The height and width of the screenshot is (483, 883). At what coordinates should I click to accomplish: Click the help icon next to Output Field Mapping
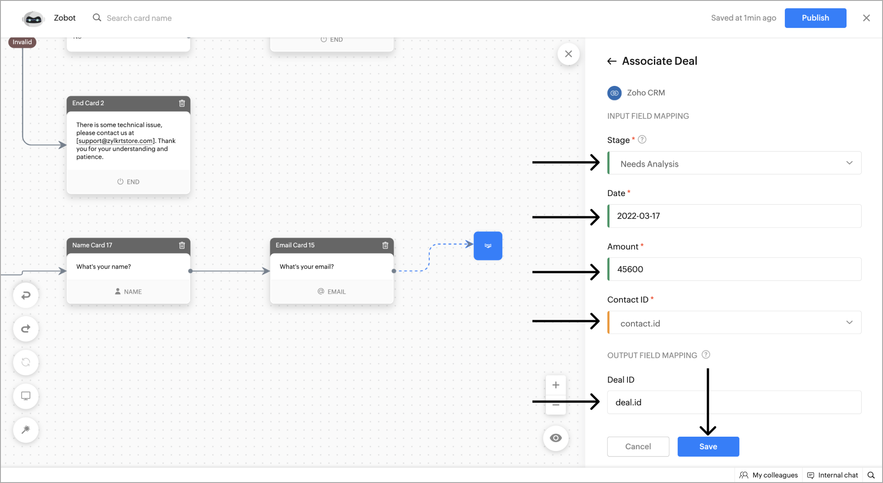[x=706, y=355]
